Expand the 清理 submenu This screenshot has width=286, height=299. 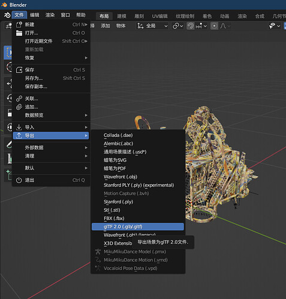(51, 156)
